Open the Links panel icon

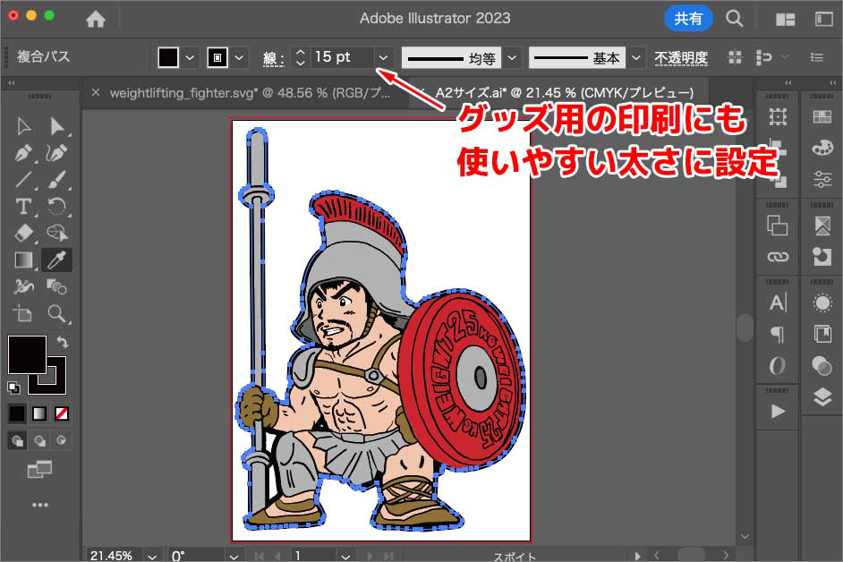778,258
